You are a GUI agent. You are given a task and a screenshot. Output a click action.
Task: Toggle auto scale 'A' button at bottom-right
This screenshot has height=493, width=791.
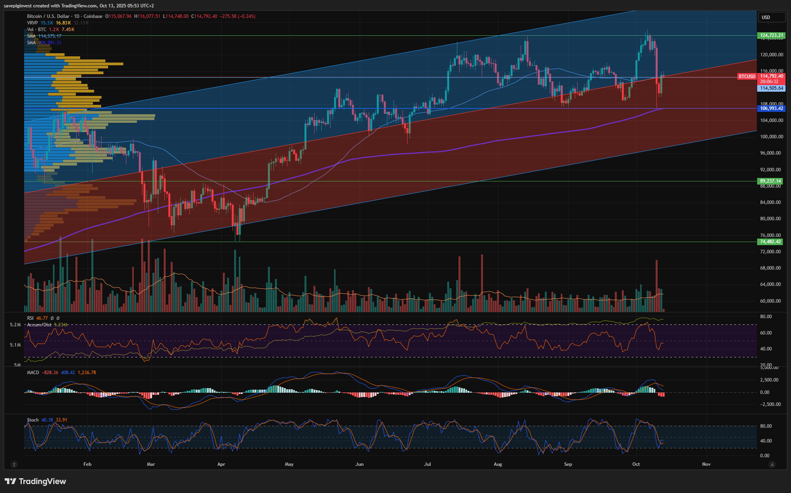772,464
